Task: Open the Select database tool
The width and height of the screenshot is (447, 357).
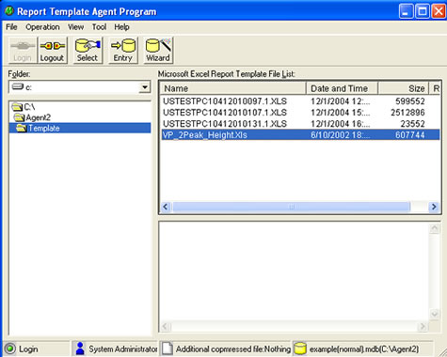Action: (88, 50)
